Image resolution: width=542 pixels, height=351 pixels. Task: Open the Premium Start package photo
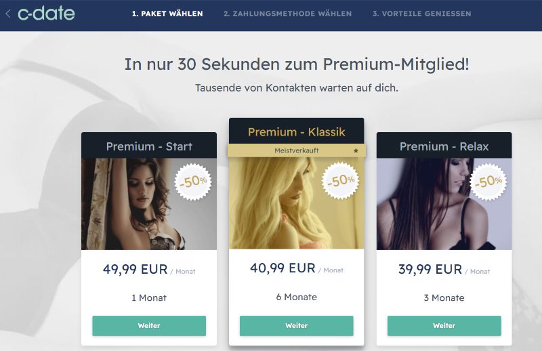(x=149, y=204)
